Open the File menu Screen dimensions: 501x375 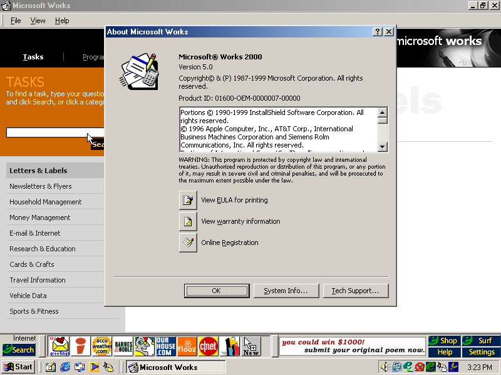pos(16,21)
